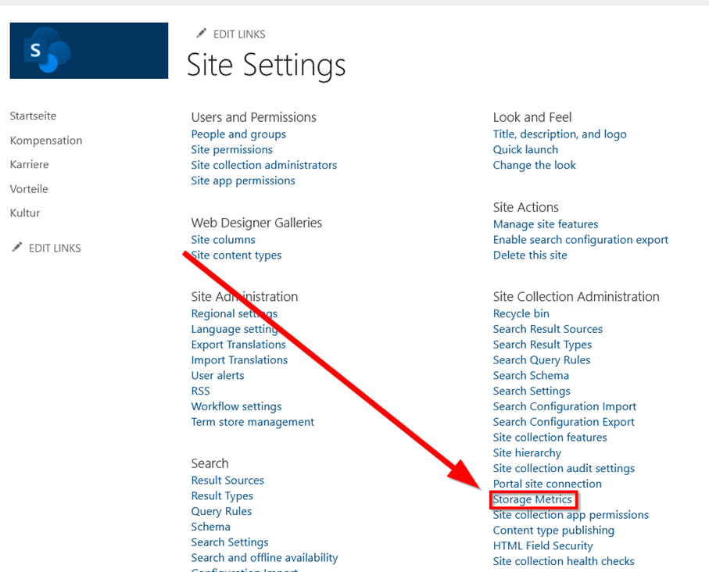This screenshot has height=572, width=709.
Task: Click the SharePoint site logo
Action: (88, 49)
